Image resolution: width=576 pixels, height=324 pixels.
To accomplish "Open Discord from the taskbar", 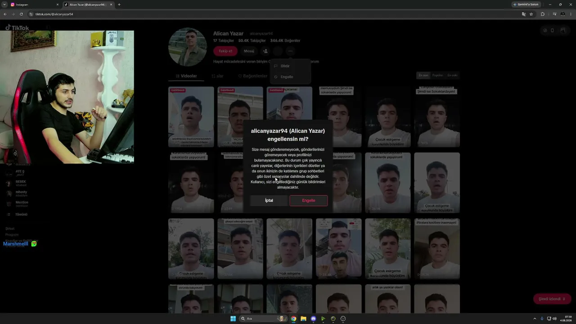I will coord(314,319).
